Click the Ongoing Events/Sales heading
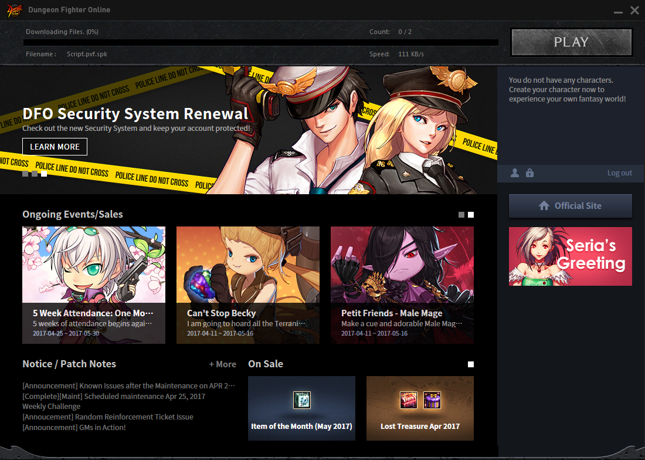Image resolution: width=645 pixels, height=460 pixels. pyautogui.click(x=72, y=214)
